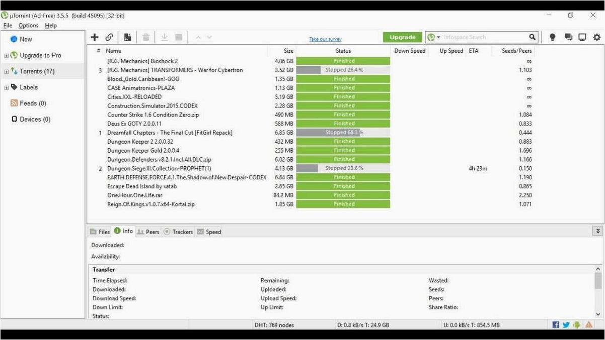605x340 pixels.
Task: Move torrent down in queue
Action: 209,37
